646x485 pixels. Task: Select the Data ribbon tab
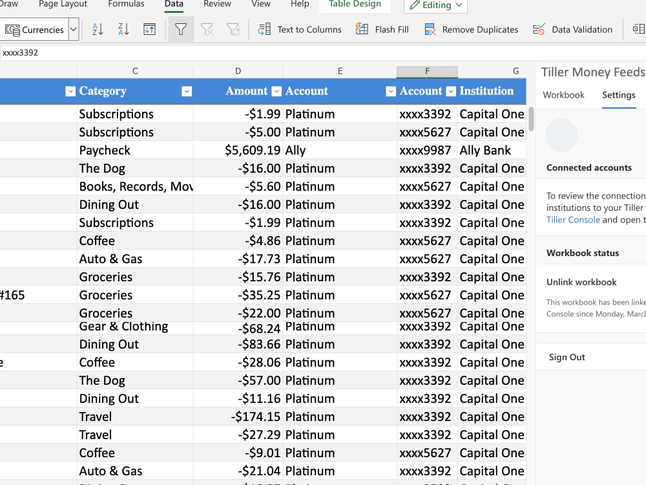pyautogui.click(x=174, y=4)
